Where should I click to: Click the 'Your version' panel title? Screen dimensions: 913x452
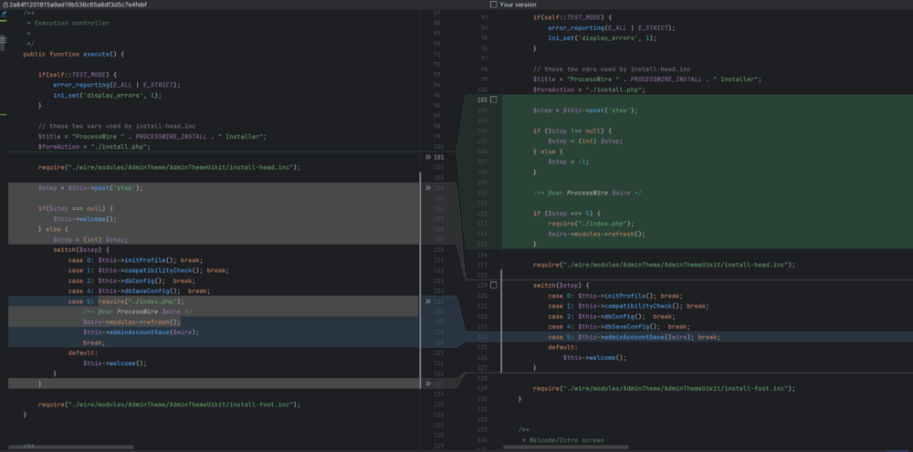pos(519,5)
